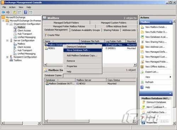
Task: Switch to Managed Folder Mailbox Policies tab
Action: click(69, 26)
